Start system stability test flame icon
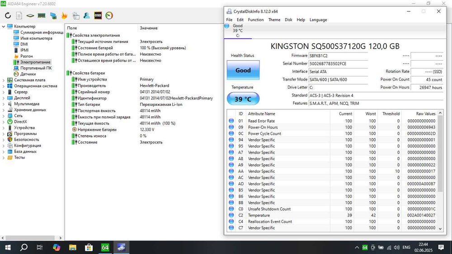This screenshot has height=254, width=452. tap(65, 15)
